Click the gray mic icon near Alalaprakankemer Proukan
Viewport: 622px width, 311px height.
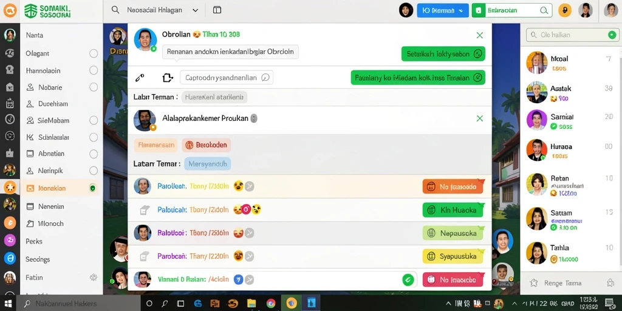(x=255, y=118)
